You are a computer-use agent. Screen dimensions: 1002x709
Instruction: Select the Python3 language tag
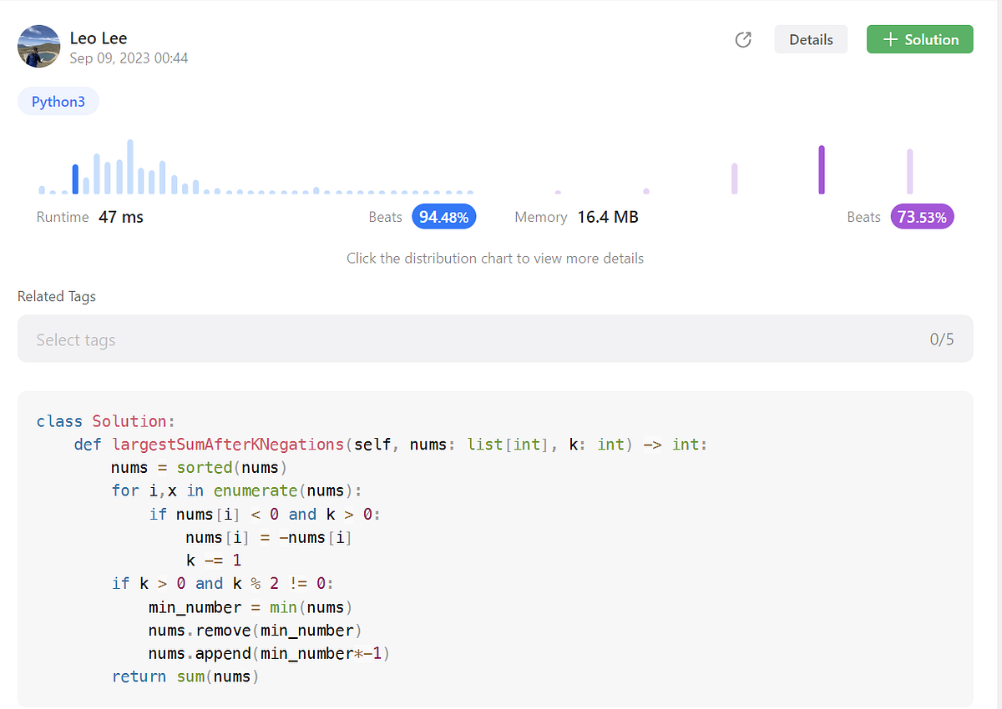pos(58,101)
